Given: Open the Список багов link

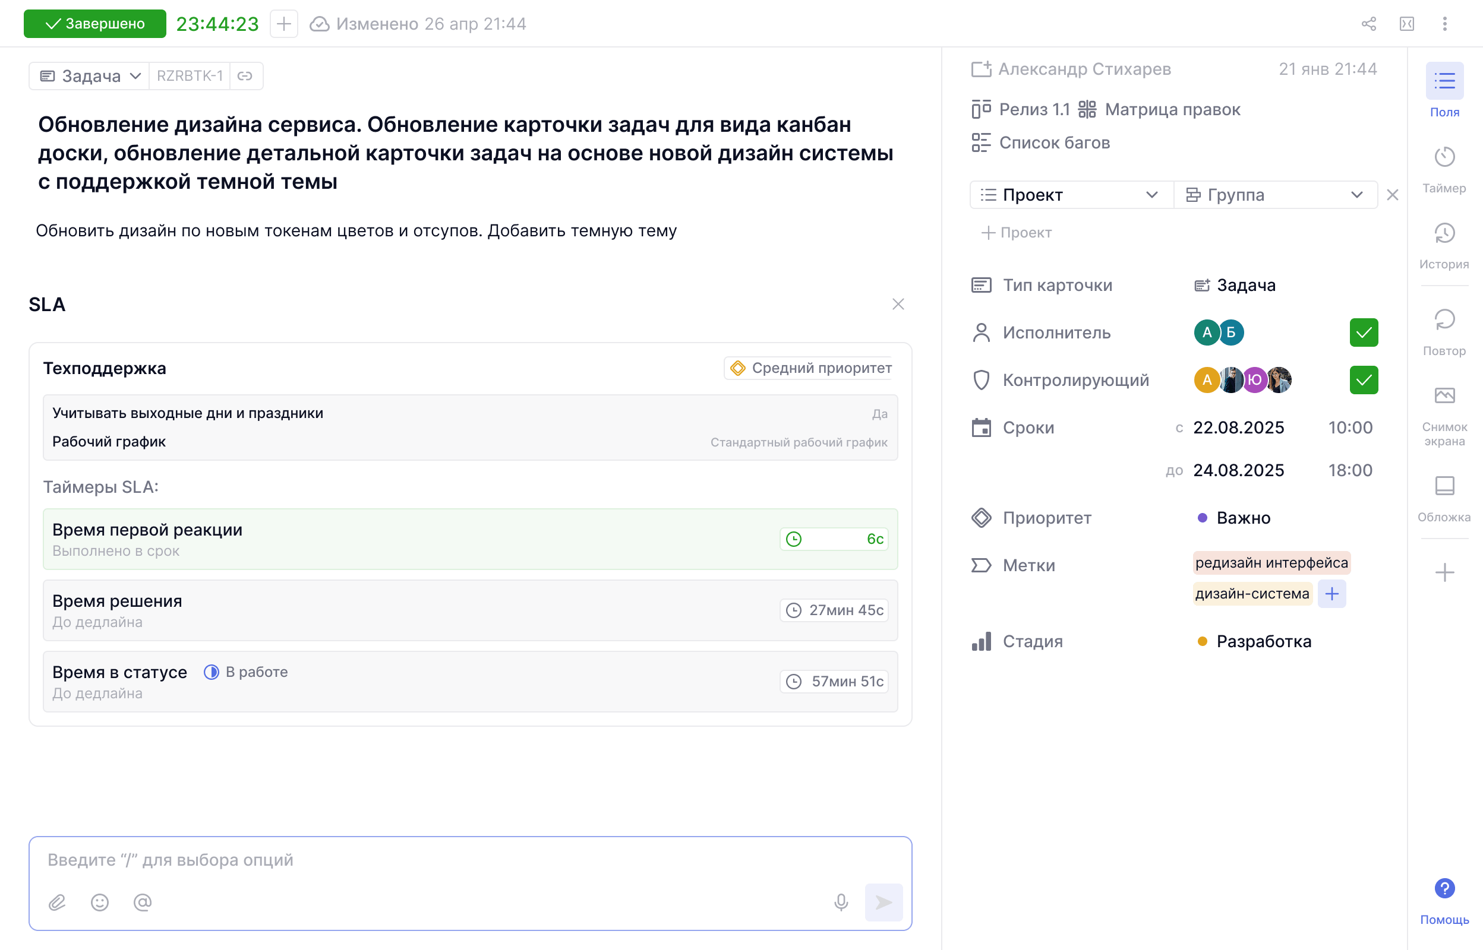Looking at the screenshot, I should tap(1040, 142).
